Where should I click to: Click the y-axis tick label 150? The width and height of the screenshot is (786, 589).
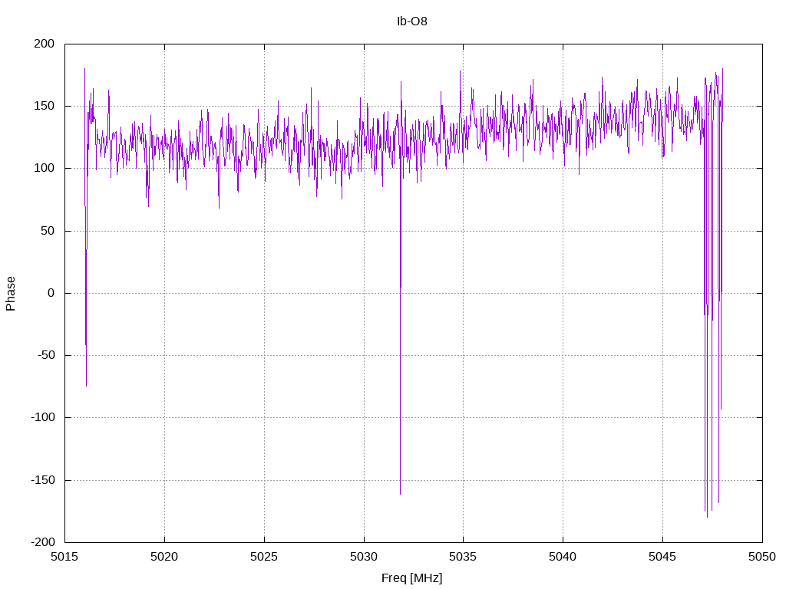point(44,106)
